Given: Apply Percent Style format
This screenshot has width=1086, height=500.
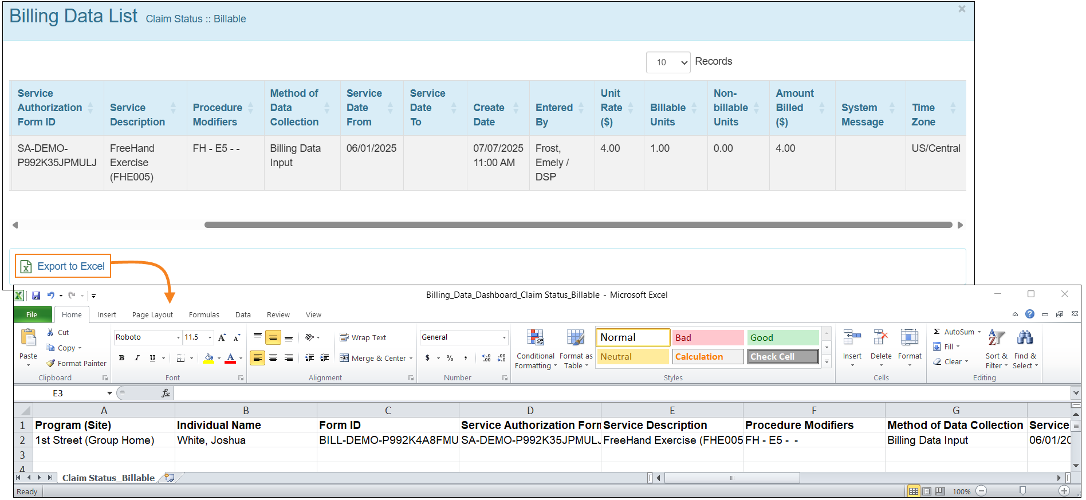Looking at the screenshot, I should pyautogui.click(x=450, y=358).
